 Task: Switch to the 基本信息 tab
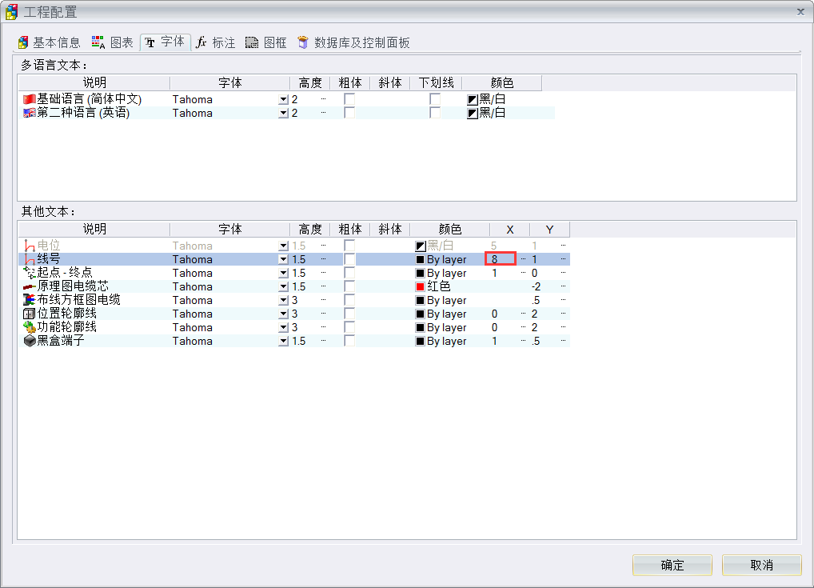click(49, 42)
